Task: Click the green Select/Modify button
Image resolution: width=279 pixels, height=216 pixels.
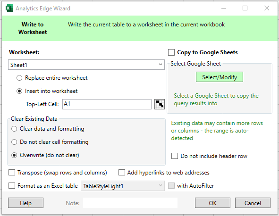Action: [220, 77]
